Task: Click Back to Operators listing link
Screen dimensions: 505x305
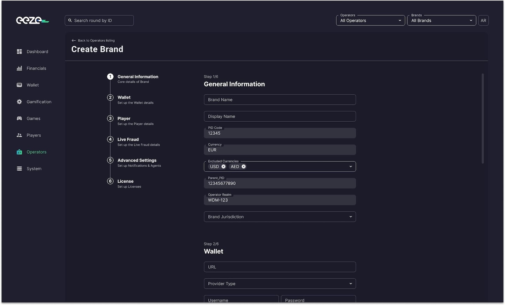Action: pos(93,41)
